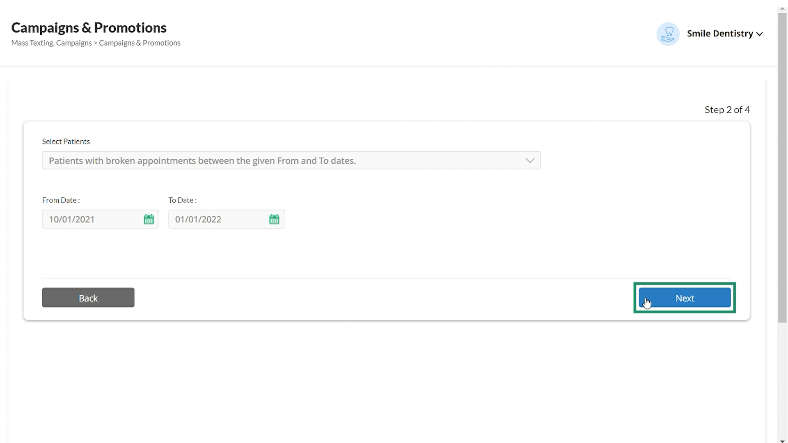Image resolution: width=788 pixels, height=443 pixels.
Task: Click the Select Patients dropdown arrow
Action: [x=530, y=160]
